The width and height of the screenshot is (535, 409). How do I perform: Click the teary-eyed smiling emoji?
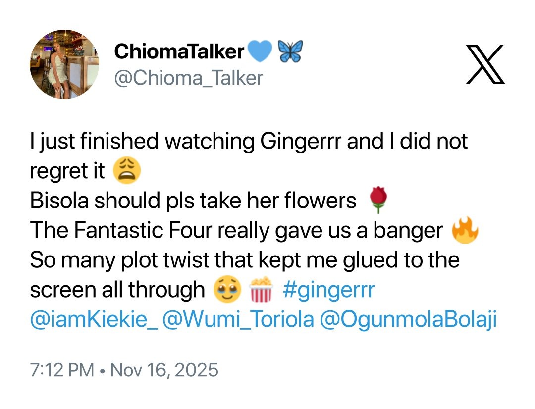pos(227,290)
